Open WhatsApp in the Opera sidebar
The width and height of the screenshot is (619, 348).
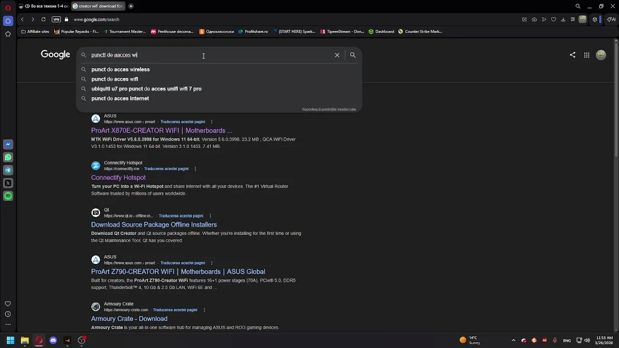[8, 157]
